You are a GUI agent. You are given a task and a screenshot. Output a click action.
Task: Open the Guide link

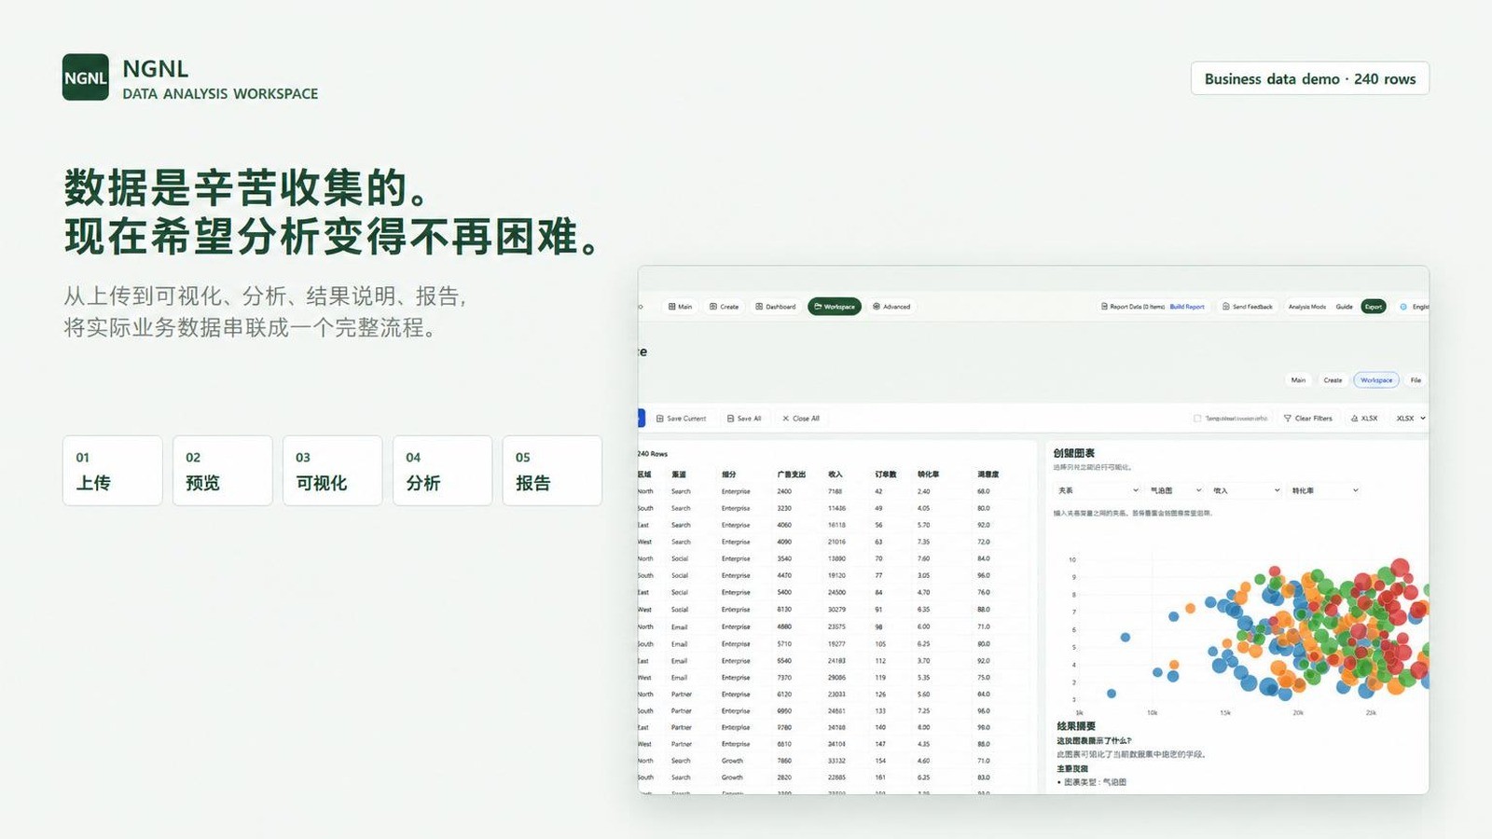[1344, 307]
